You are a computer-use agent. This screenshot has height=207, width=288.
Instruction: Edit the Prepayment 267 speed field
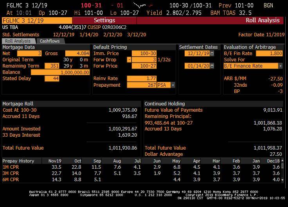[x=142, y=85]
